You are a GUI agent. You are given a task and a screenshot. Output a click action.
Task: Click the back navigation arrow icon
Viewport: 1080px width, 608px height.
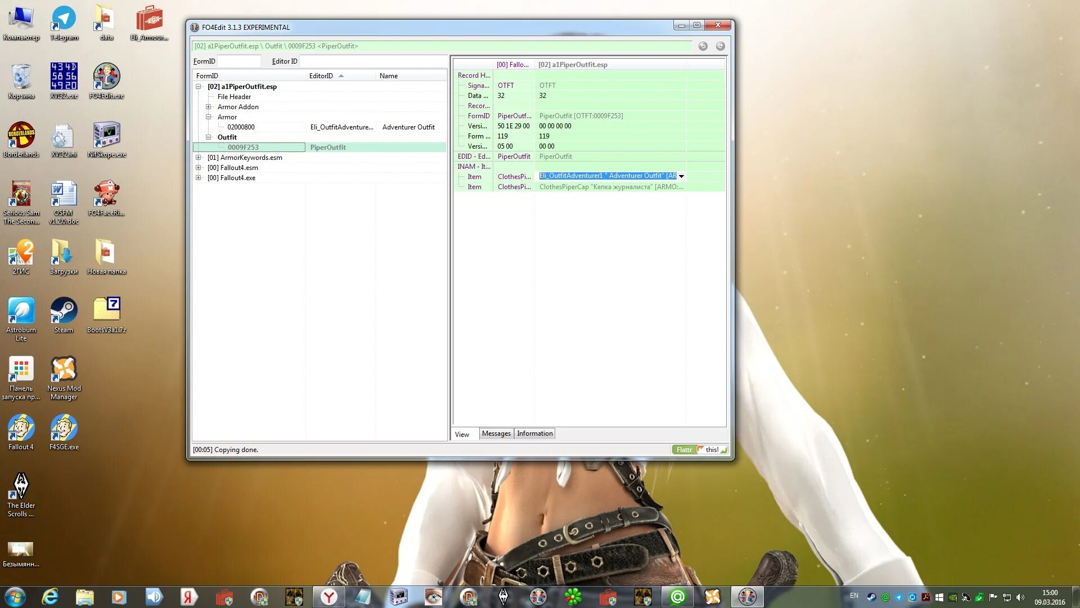[x=703, y=46]
